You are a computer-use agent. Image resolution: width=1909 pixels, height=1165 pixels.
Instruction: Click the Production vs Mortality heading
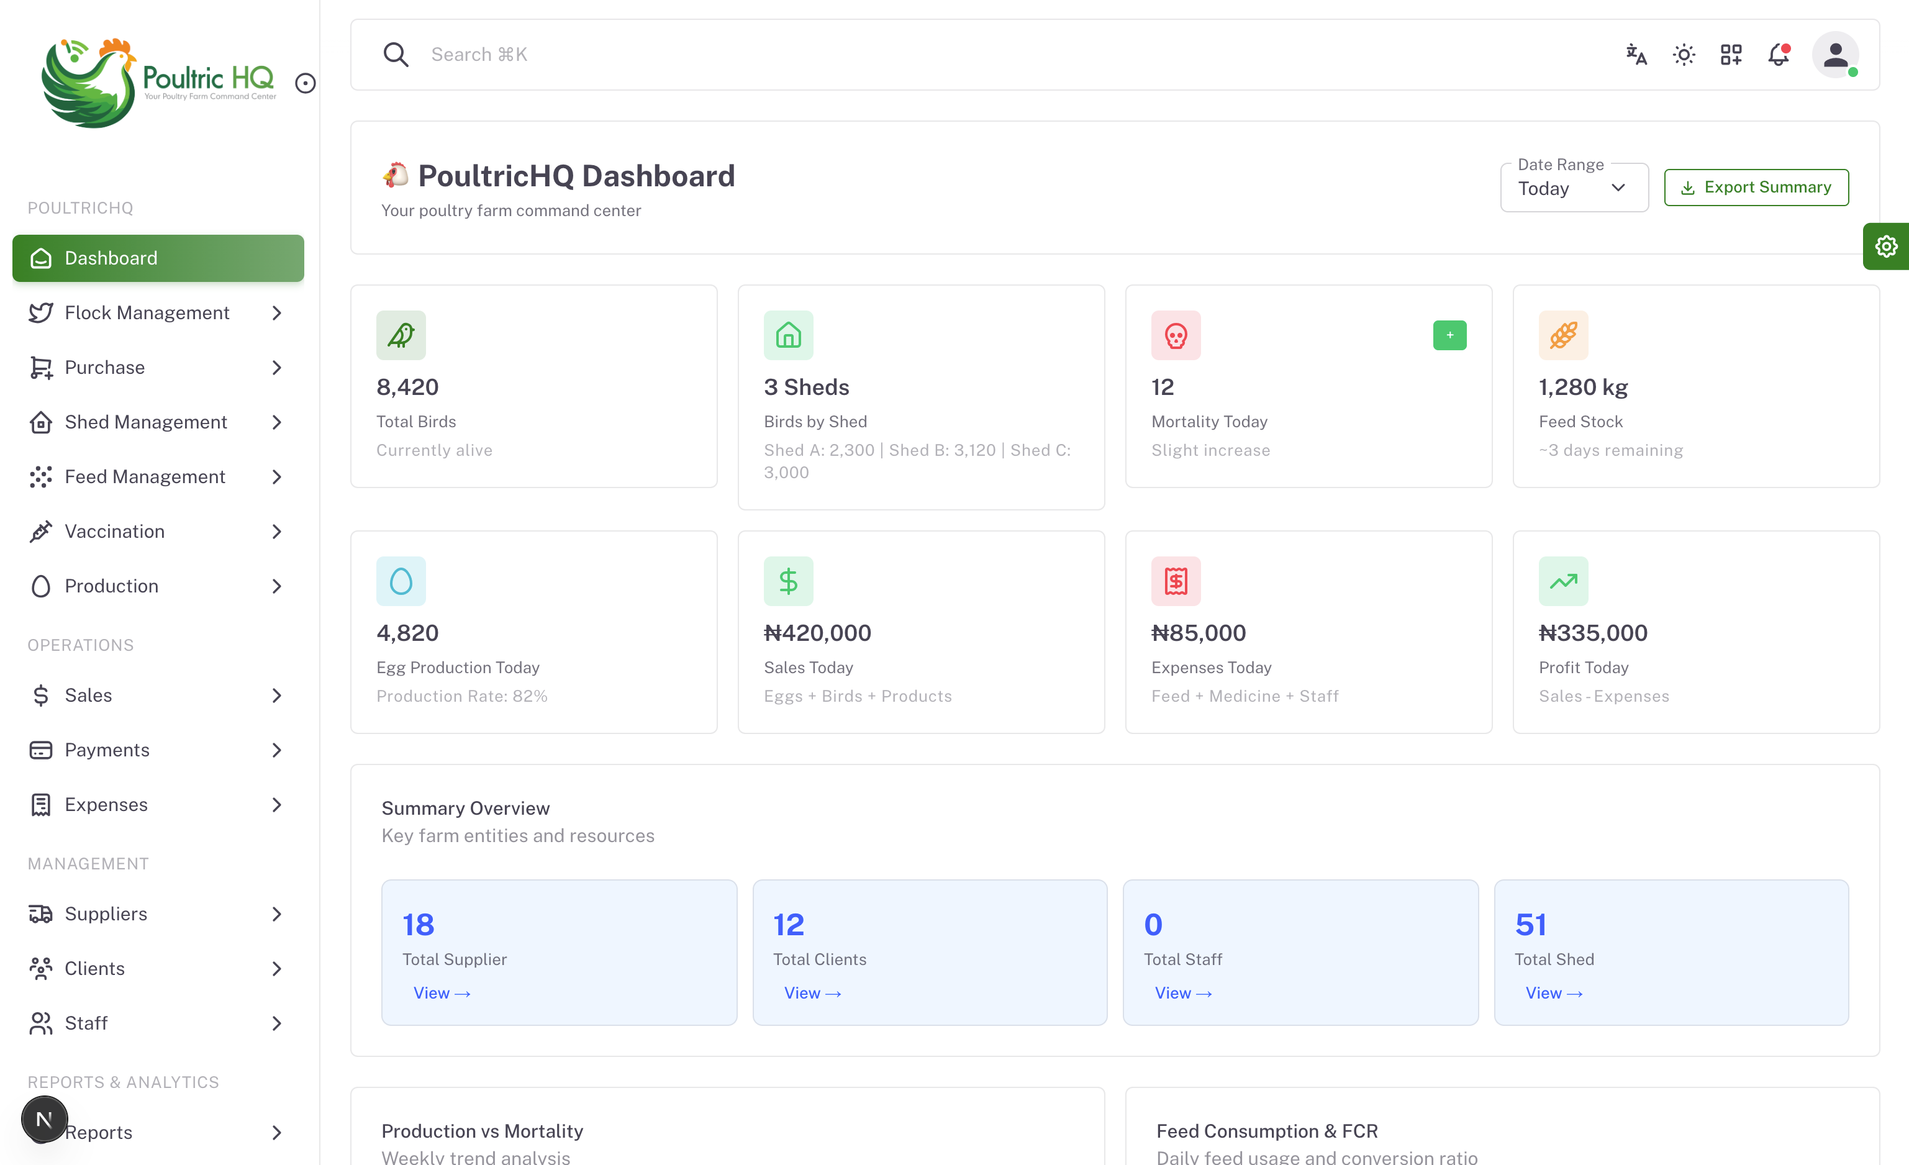(482, 1130)
